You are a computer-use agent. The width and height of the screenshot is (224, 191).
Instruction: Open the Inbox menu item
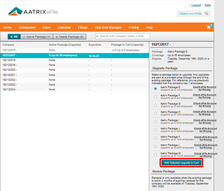47,27
